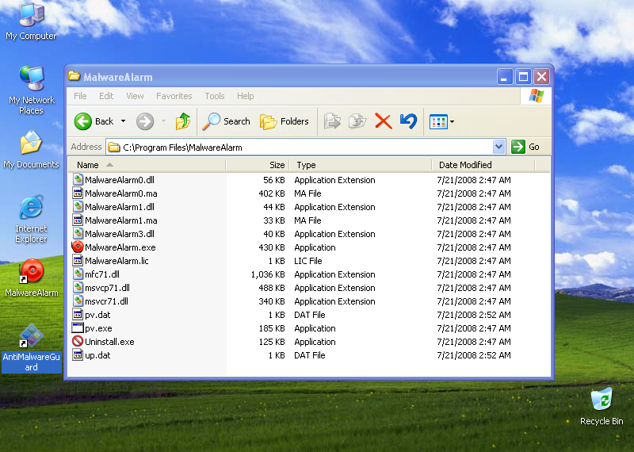Open the Back history dropdown arrow
The image size is (634, 452).
tap(124, 121)
